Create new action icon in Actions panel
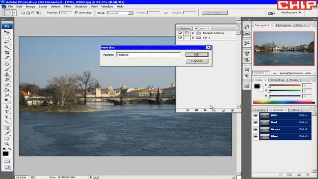Viewport: 318px width, 179px height. click(x=223, y=110)
